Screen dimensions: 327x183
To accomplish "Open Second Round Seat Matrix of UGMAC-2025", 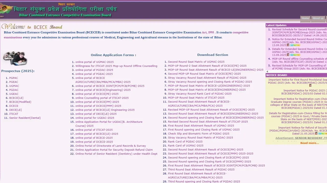I will 196,62.
